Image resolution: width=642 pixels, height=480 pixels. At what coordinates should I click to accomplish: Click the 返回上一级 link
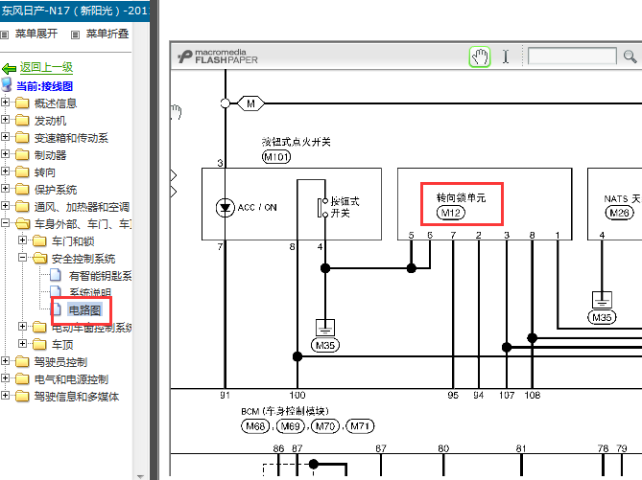[x=46, y=67]
